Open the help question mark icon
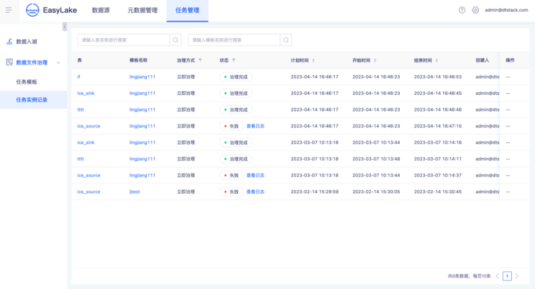Image resolution: width=535 pixels, height=289 pixels. pos(462,10)
